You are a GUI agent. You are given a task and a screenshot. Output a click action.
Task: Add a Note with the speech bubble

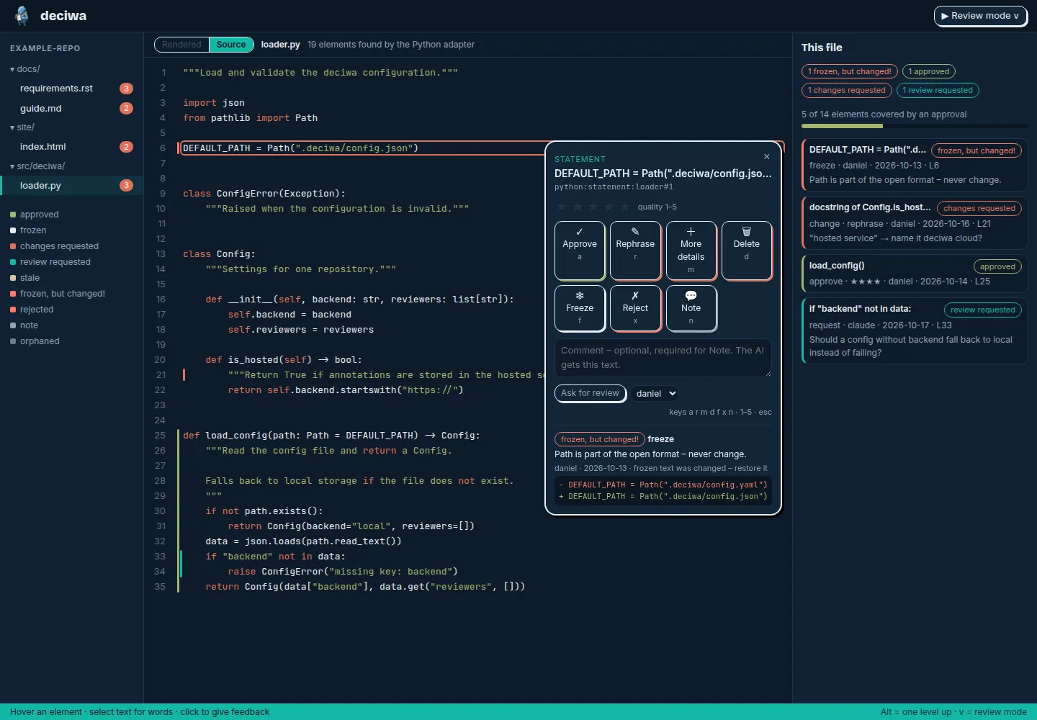[691, 308]
